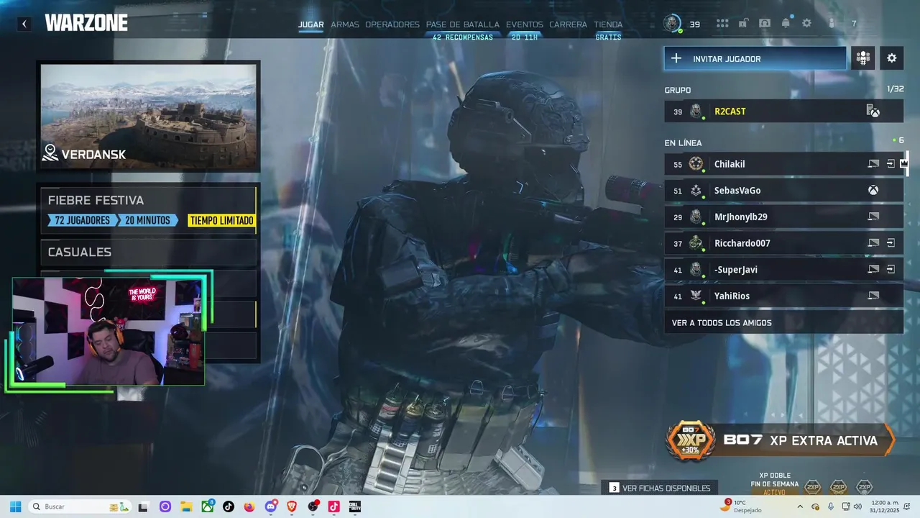Open the nine-dot game menu grid icon
920x518 pixels.
click(722, 24)
